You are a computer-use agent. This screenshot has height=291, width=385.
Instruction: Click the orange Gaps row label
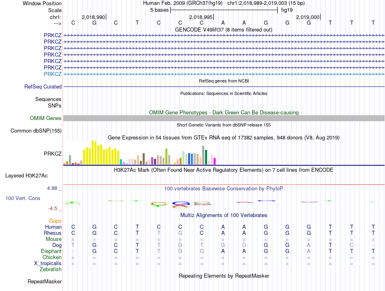pyautogui.click(x=55, y=221)
